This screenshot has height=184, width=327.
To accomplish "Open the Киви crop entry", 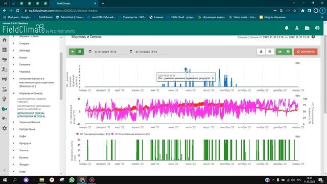I will pyautogui.click(x=22, y=172).
